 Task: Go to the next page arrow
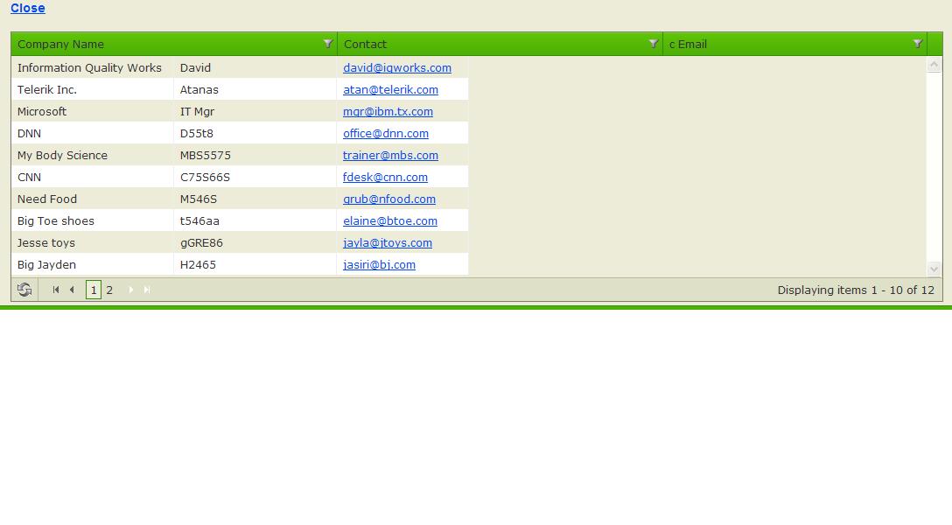[x=130, y=290]
